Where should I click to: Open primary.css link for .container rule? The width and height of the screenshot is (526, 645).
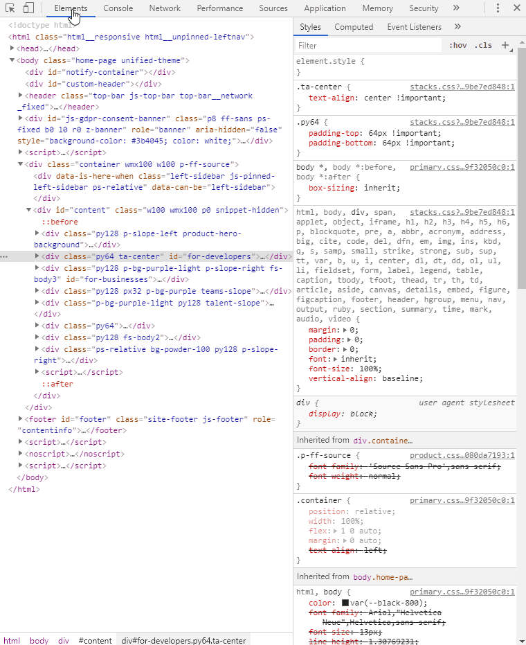coord(462,500)
